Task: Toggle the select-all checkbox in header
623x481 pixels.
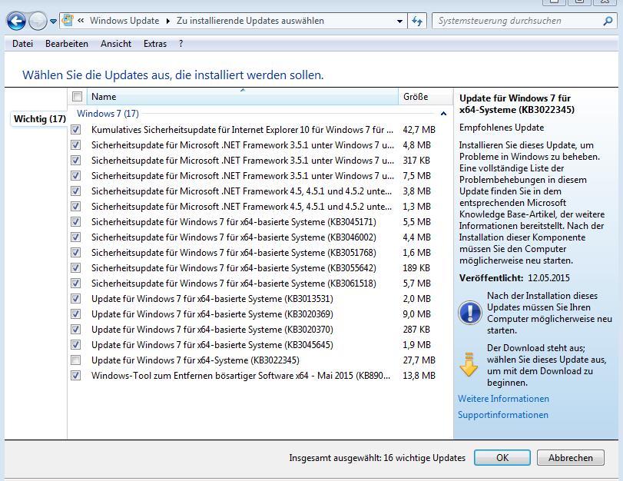Action: (77, 97)
